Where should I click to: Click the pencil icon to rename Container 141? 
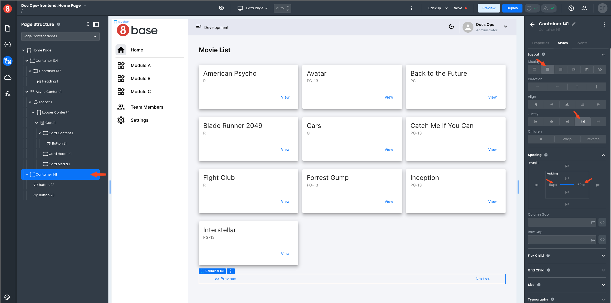(574, 24)
